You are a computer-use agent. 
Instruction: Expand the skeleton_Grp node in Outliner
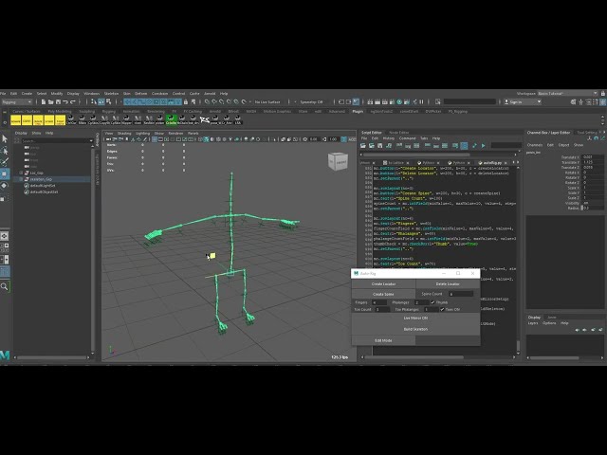(21, 179)
